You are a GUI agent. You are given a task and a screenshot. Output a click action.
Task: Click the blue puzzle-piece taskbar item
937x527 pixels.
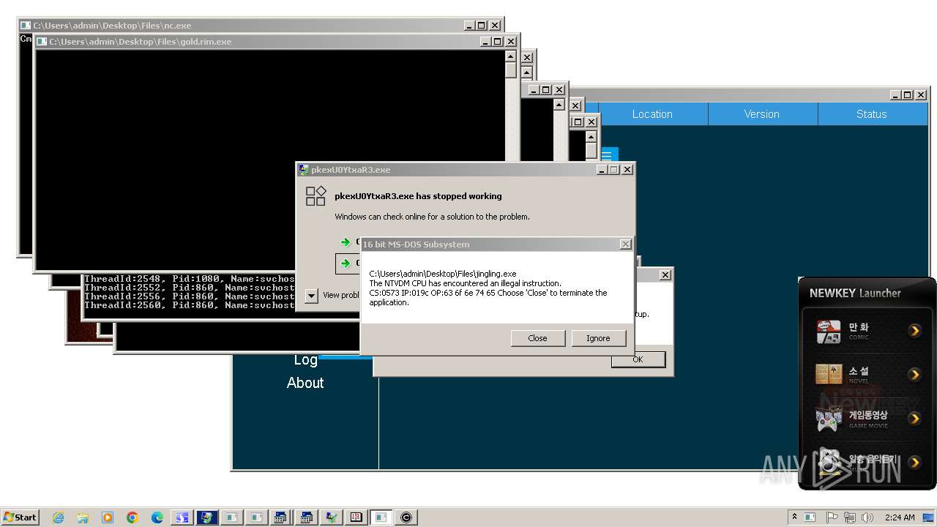(x=182, y=517)
